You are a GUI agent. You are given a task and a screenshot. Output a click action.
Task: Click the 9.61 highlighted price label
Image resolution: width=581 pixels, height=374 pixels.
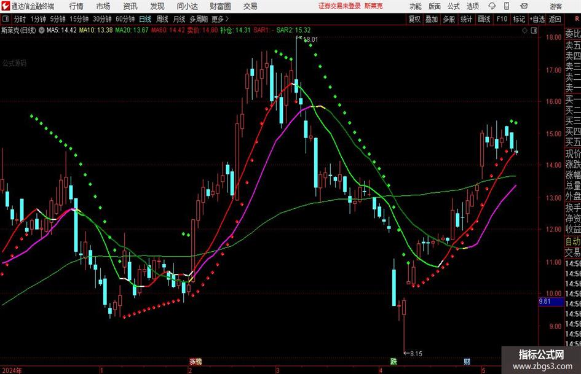551,302
